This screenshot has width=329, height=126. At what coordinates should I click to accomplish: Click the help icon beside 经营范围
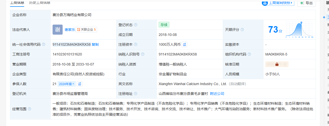(x=29, y=109)
